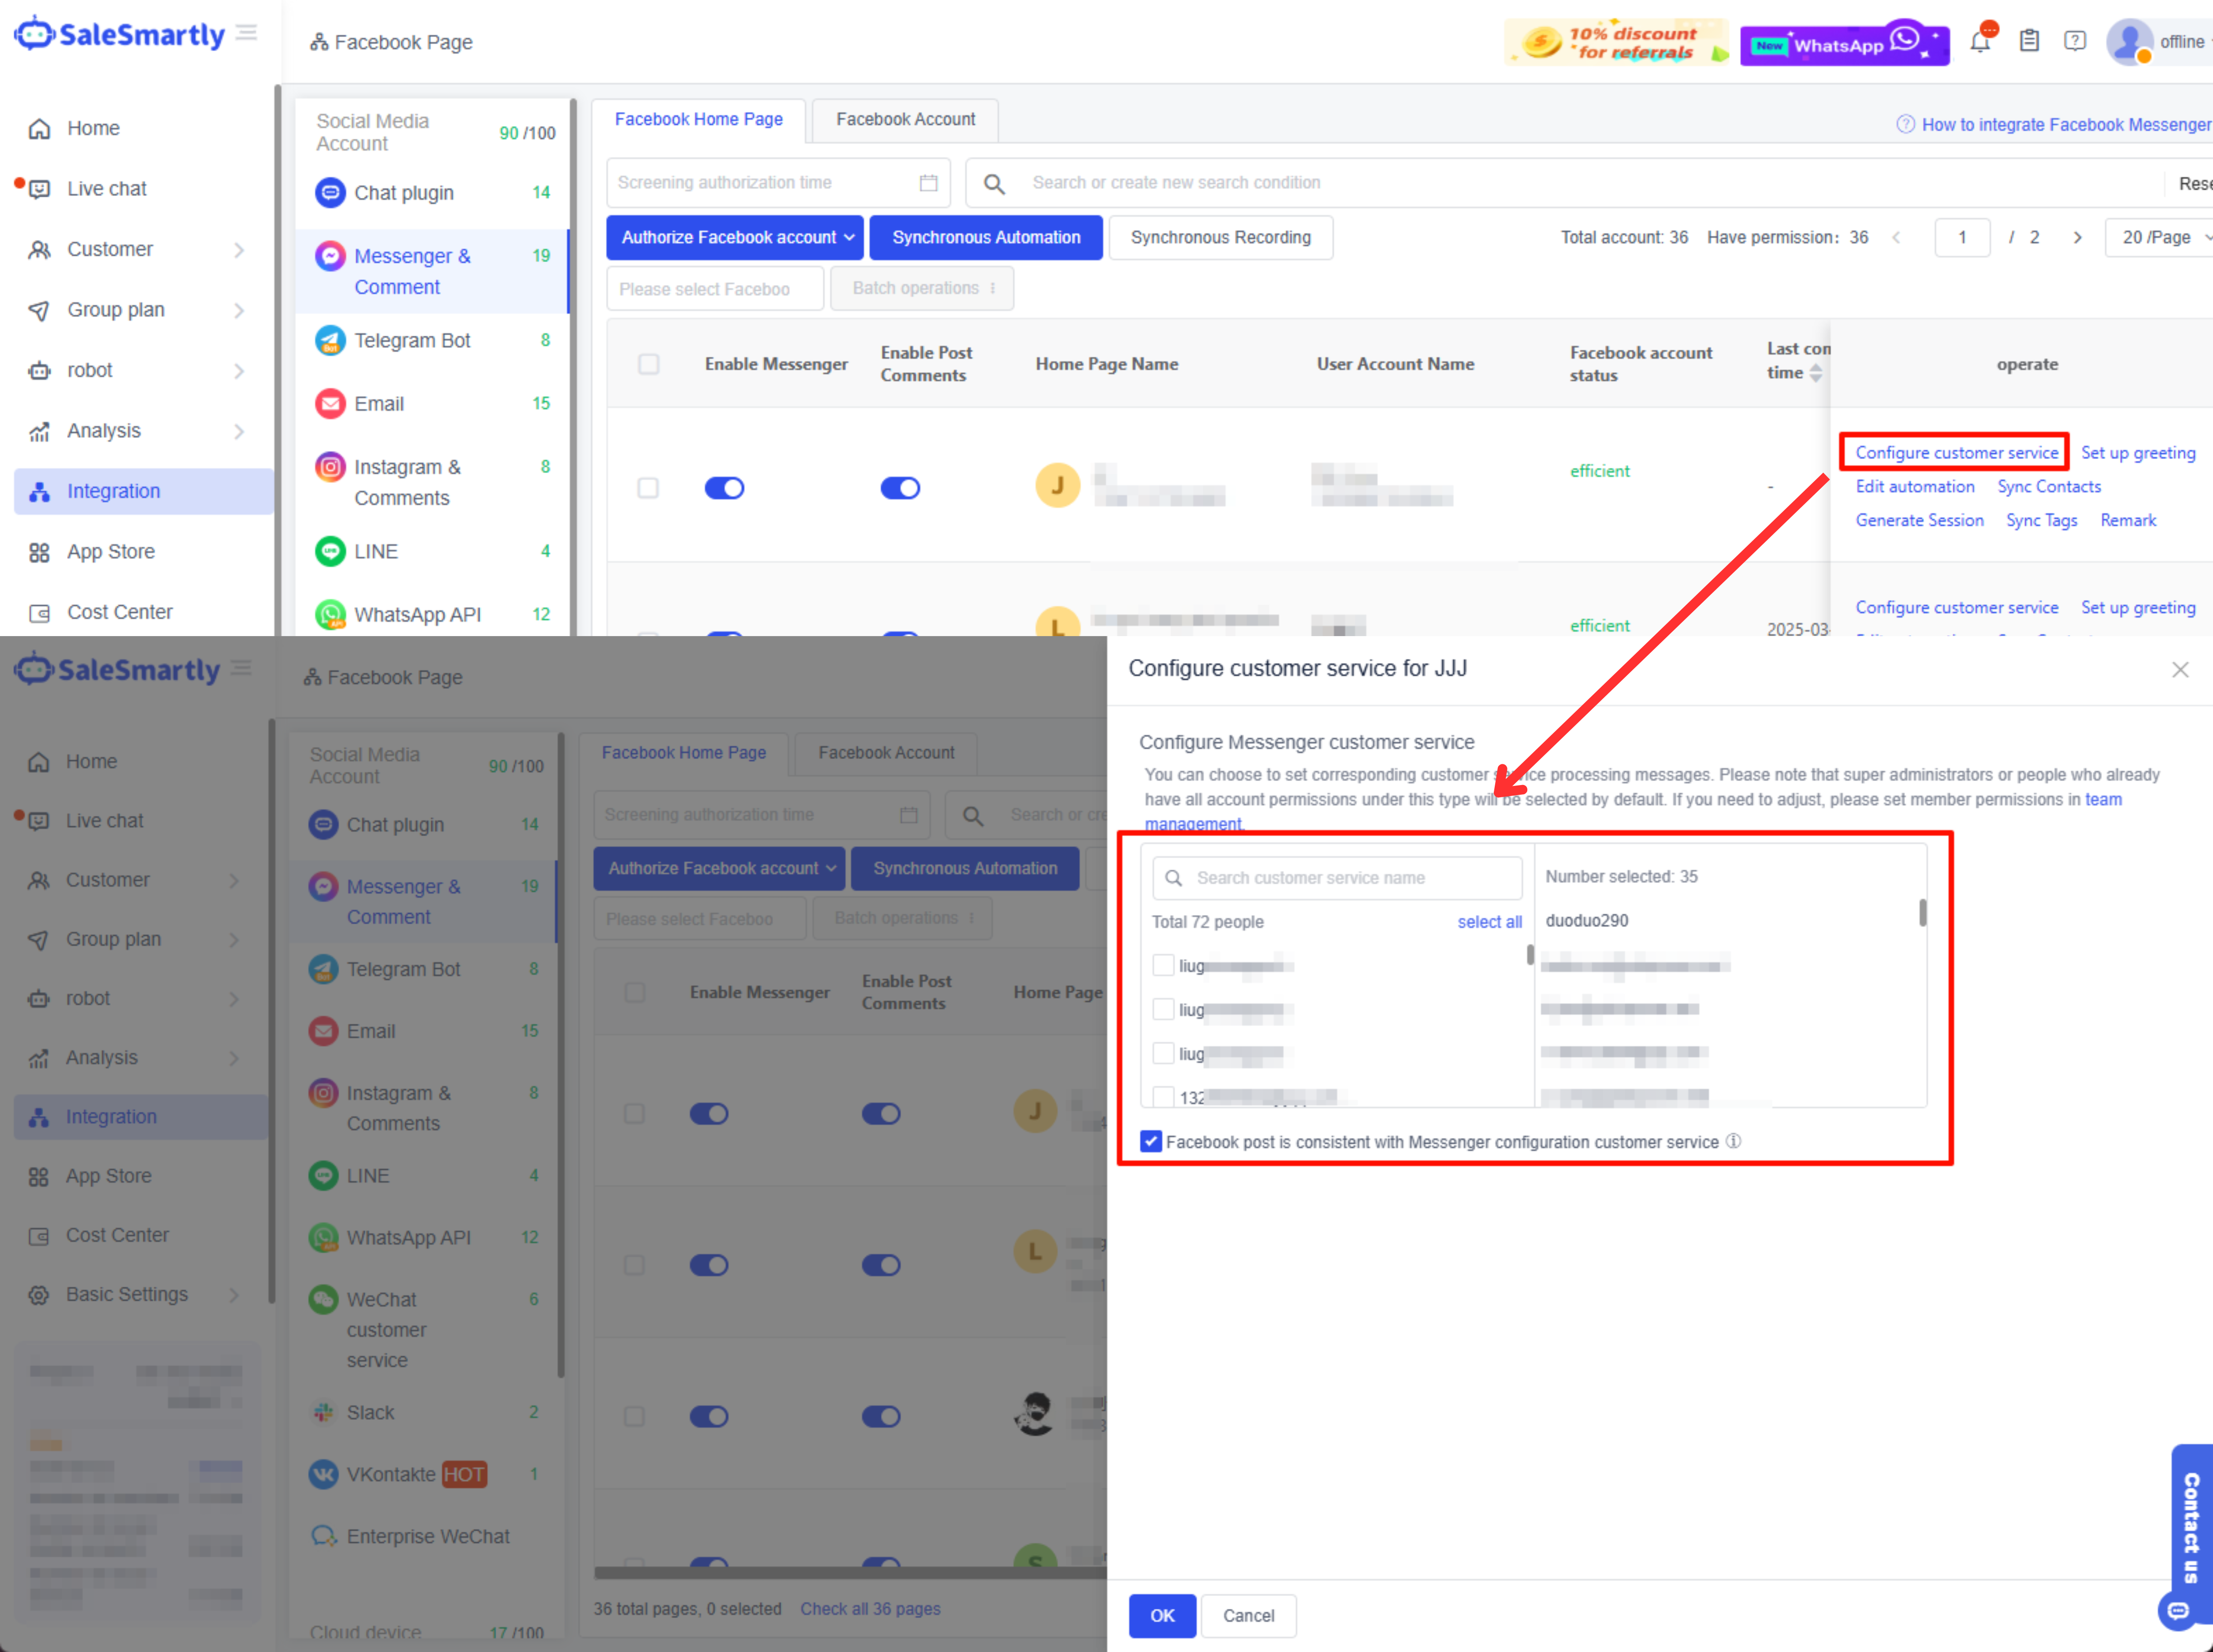
Task: Click the notification bell icon
Action: point(1979,42)
